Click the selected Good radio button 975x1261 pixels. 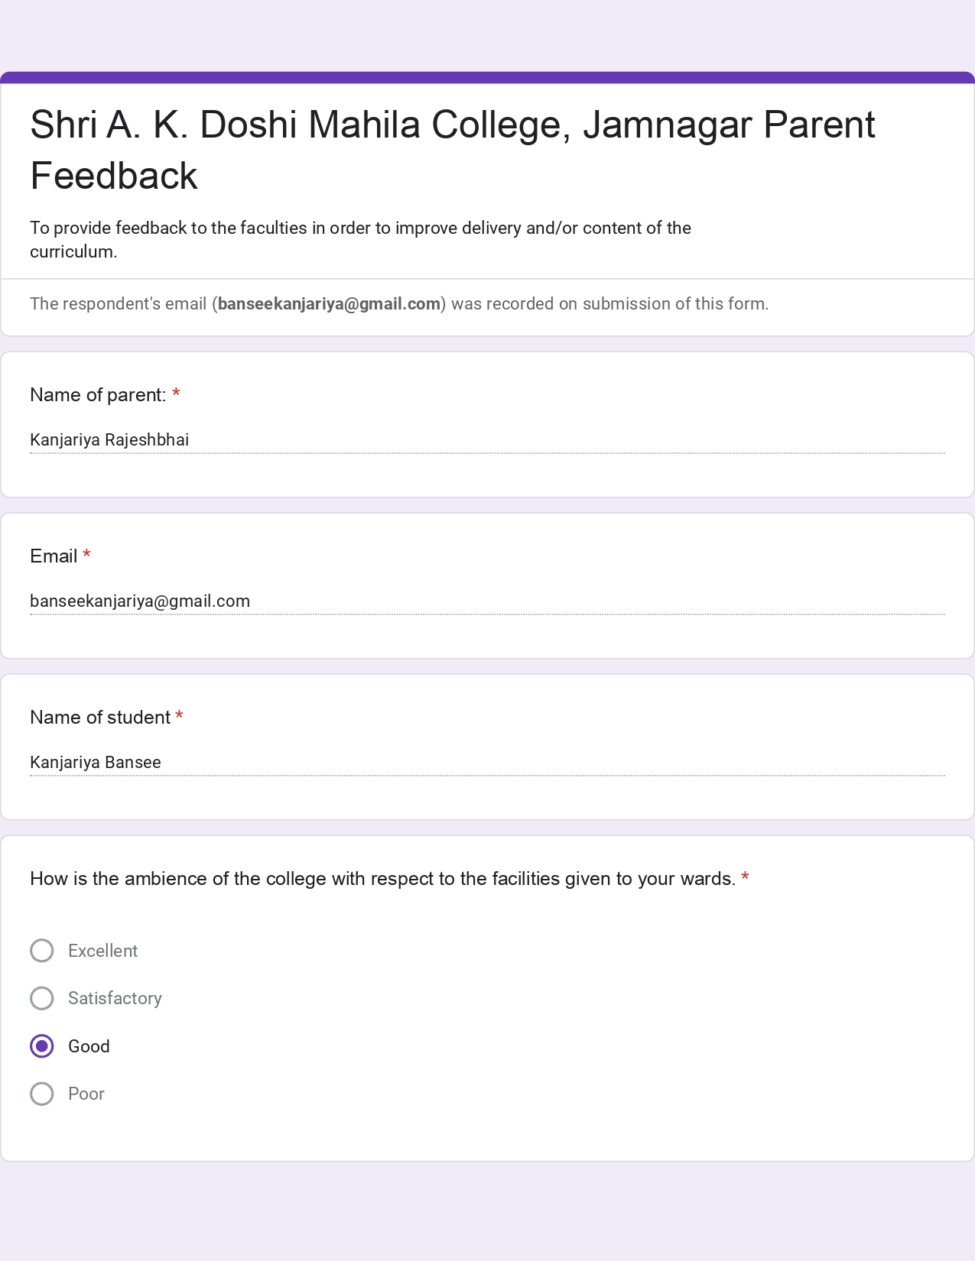coord(42,1046)
